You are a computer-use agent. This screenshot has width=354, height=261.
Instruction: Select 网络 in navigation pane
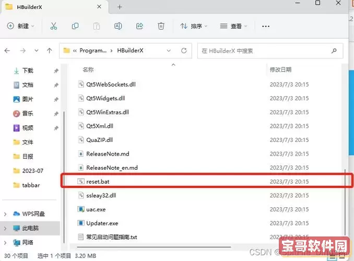(28, 243)
